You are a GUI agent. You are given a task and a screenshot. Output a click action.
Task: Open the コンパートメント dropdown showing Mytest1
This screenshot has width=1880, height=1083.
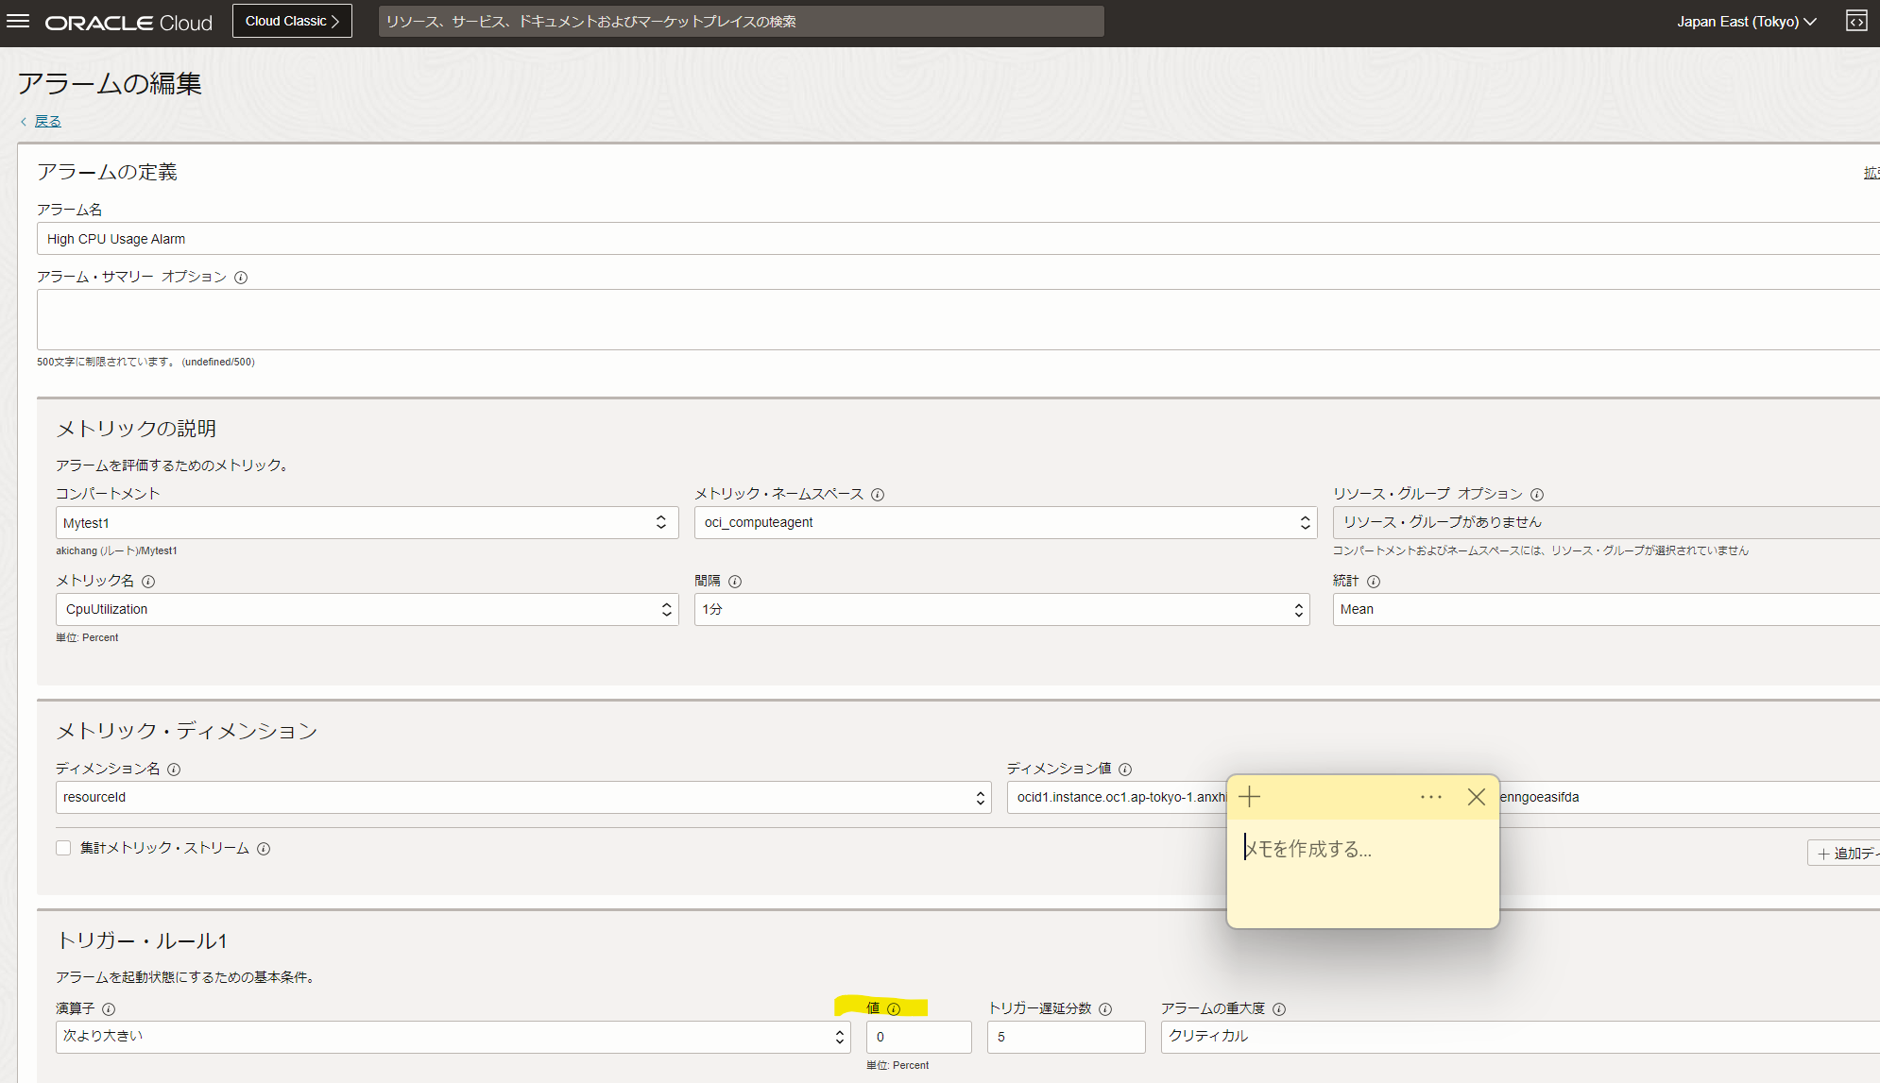pos(367,523)
